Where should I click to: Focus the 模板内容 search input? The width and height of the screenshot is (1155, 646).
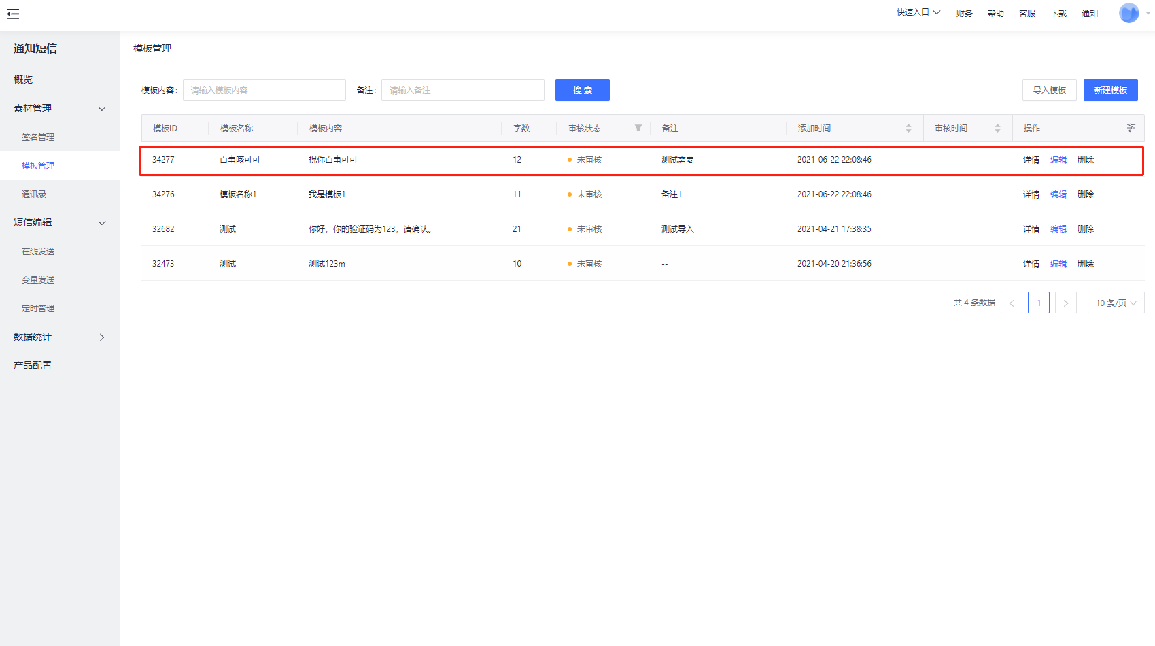click(x=264, y=90)
